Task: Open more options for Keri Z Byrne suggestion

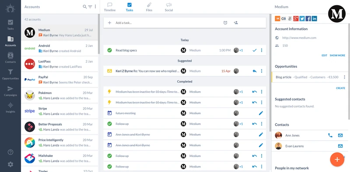Action: [262, 71]
